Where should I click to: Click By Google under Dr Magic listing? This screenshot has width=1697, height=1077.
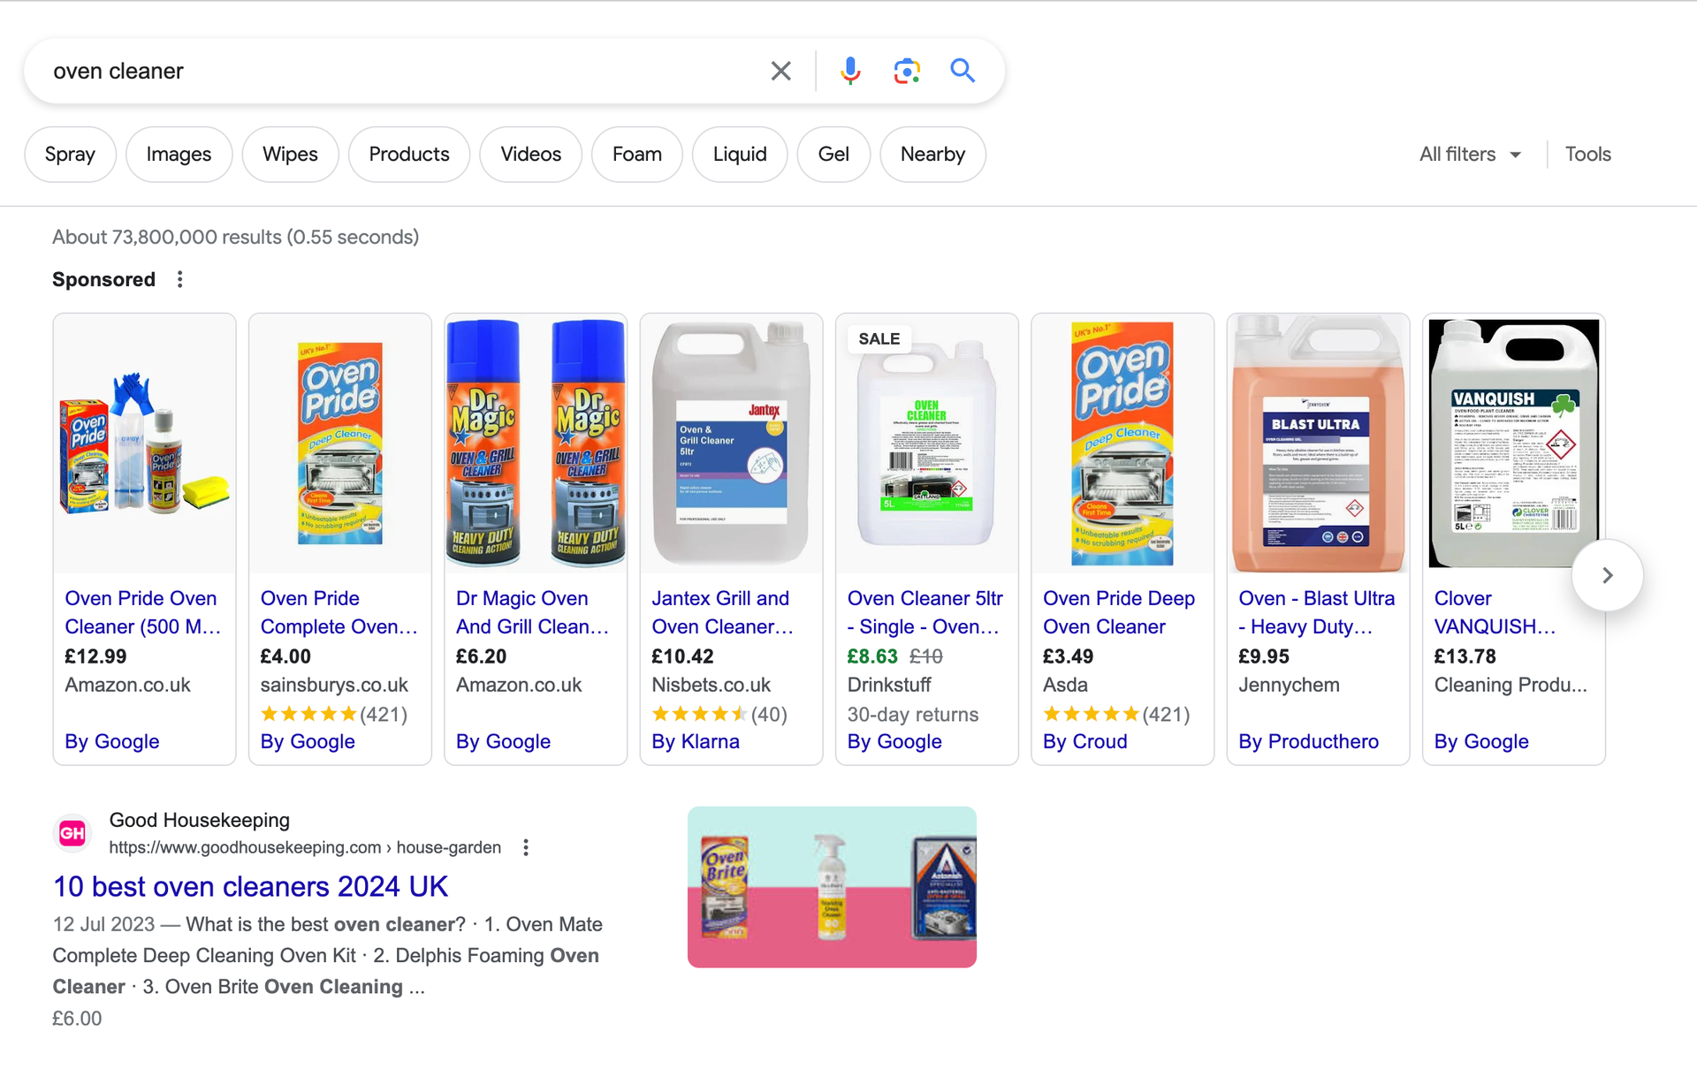coord(504,741)
